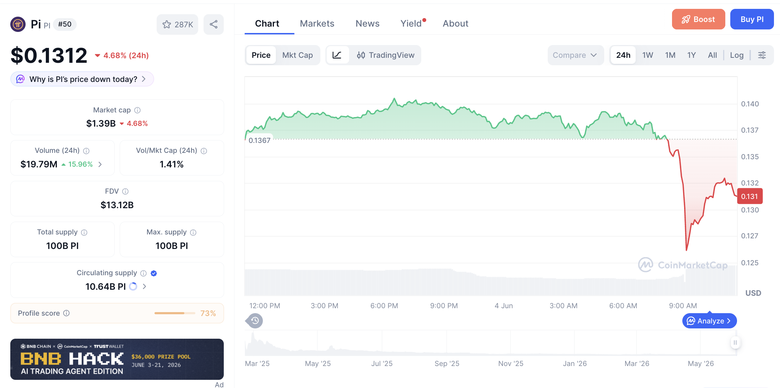Click Circulating supply info icon
Image resolution: width=780 pixels, height=388 pixels.
tap(143, 273)
